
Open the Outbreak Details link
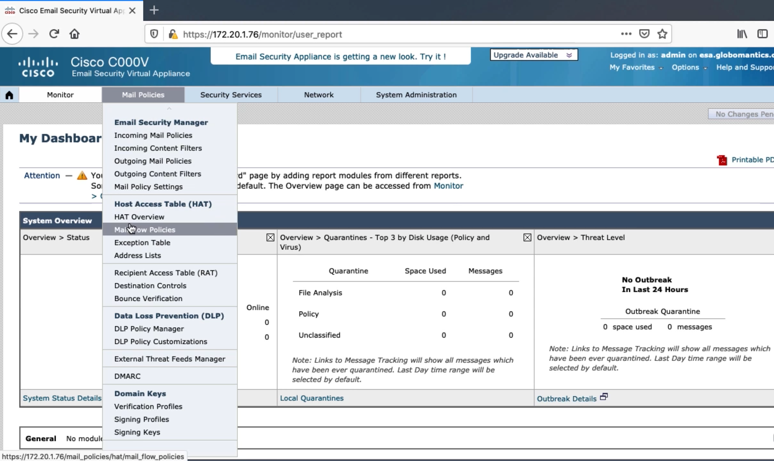pos(566,399)
